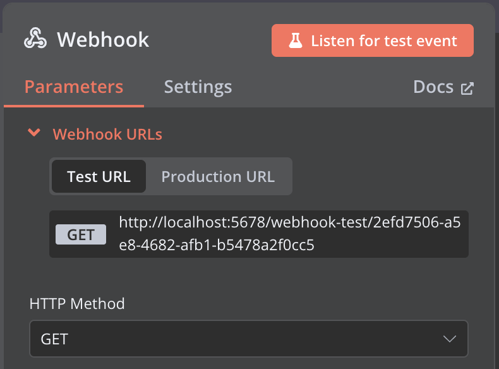Copy the localhost webhook-test URL
The image size is (499, 369).
tap(289, 233)
